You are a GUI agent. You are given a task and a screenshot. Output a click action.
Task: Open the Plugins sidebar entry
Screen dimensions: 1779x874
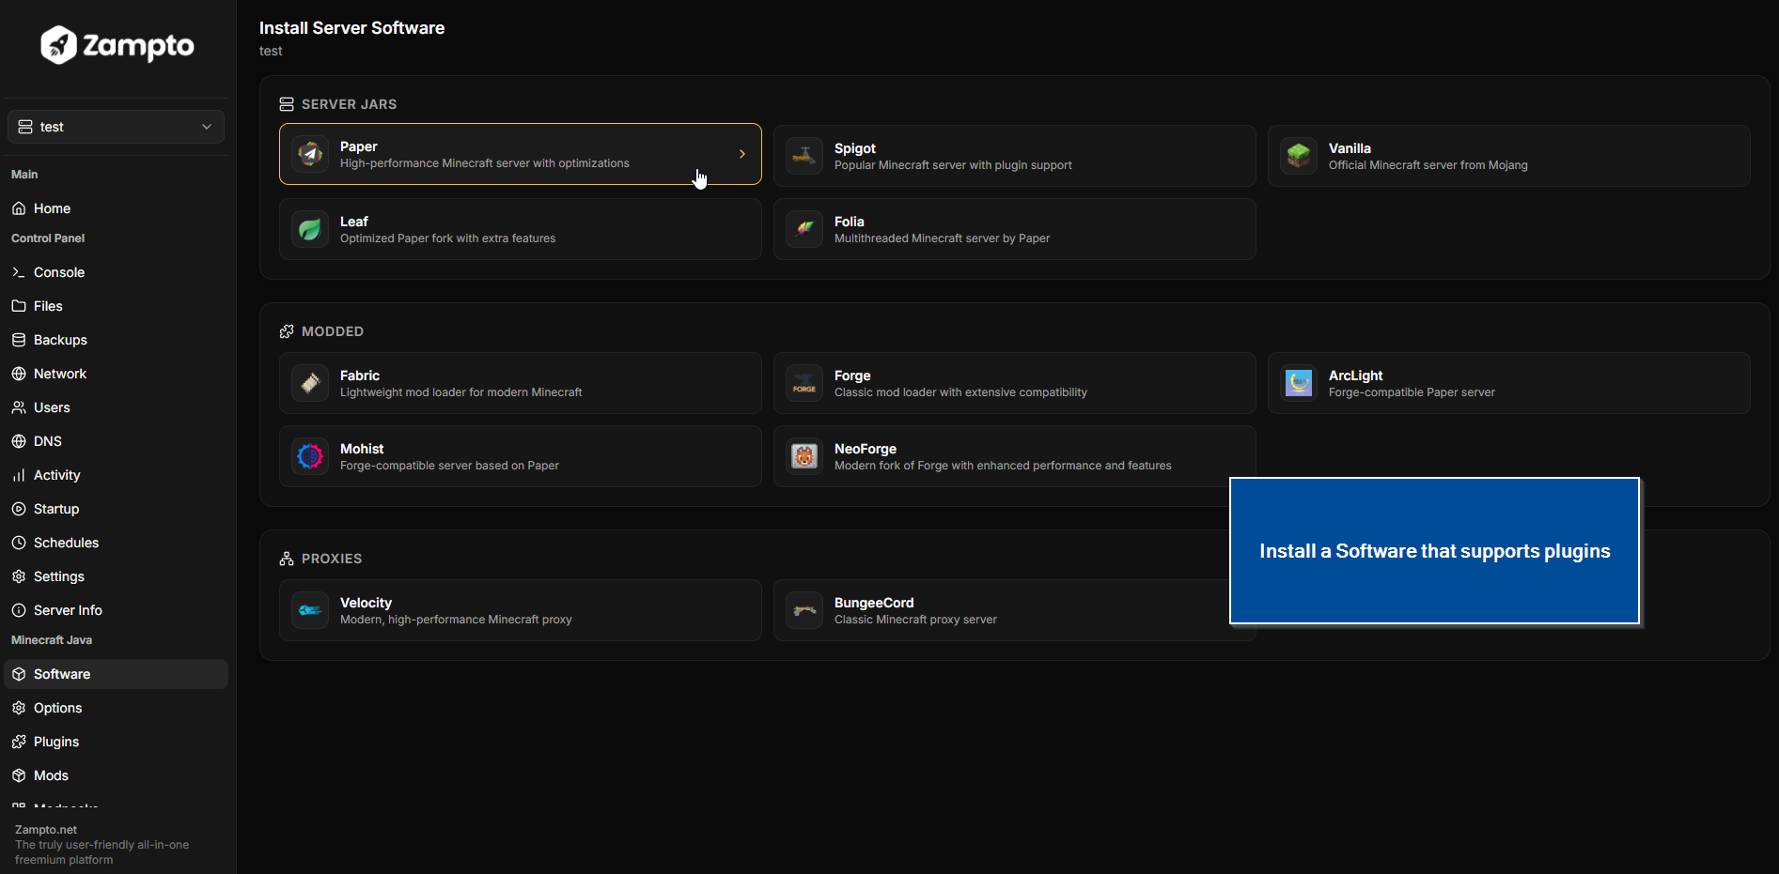(x=117, y=742)
